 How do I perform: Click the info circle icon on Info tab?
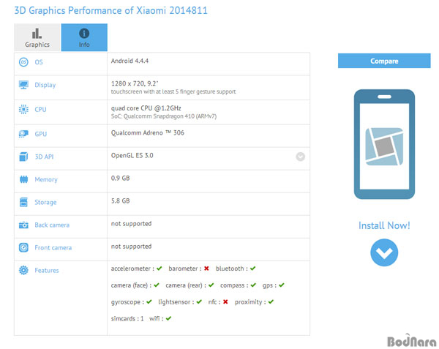point(84,34)
